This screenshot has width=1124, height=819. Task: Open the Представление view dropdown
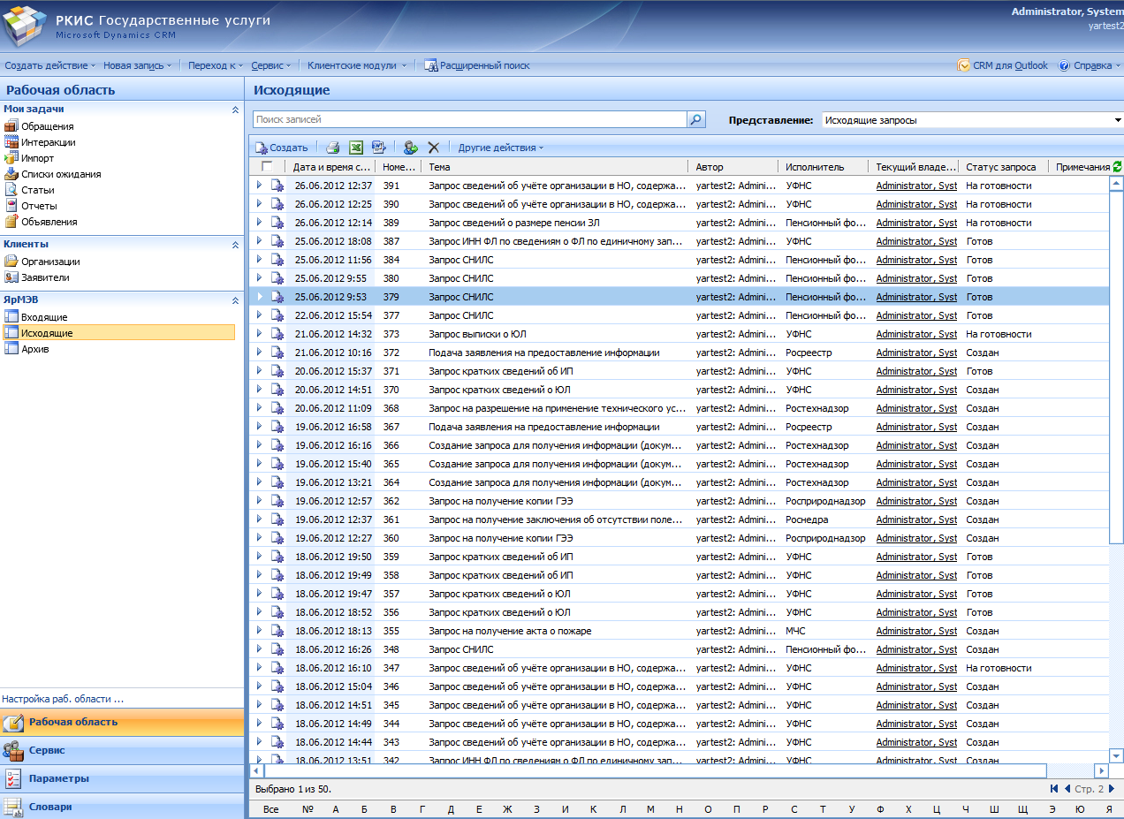pos(1117,120)
